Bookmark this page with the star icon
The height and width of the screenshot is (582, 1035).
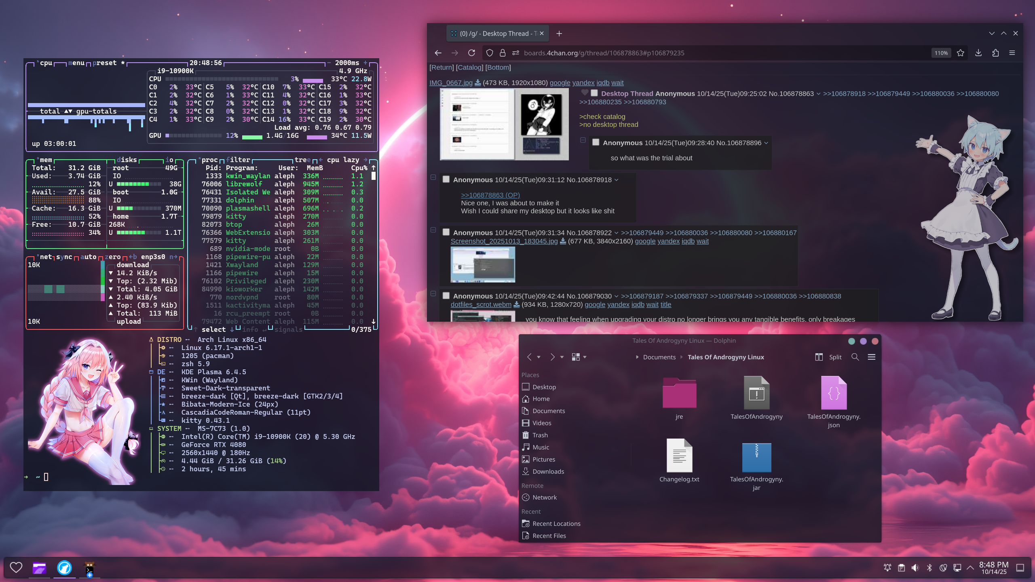pos(961,53)
